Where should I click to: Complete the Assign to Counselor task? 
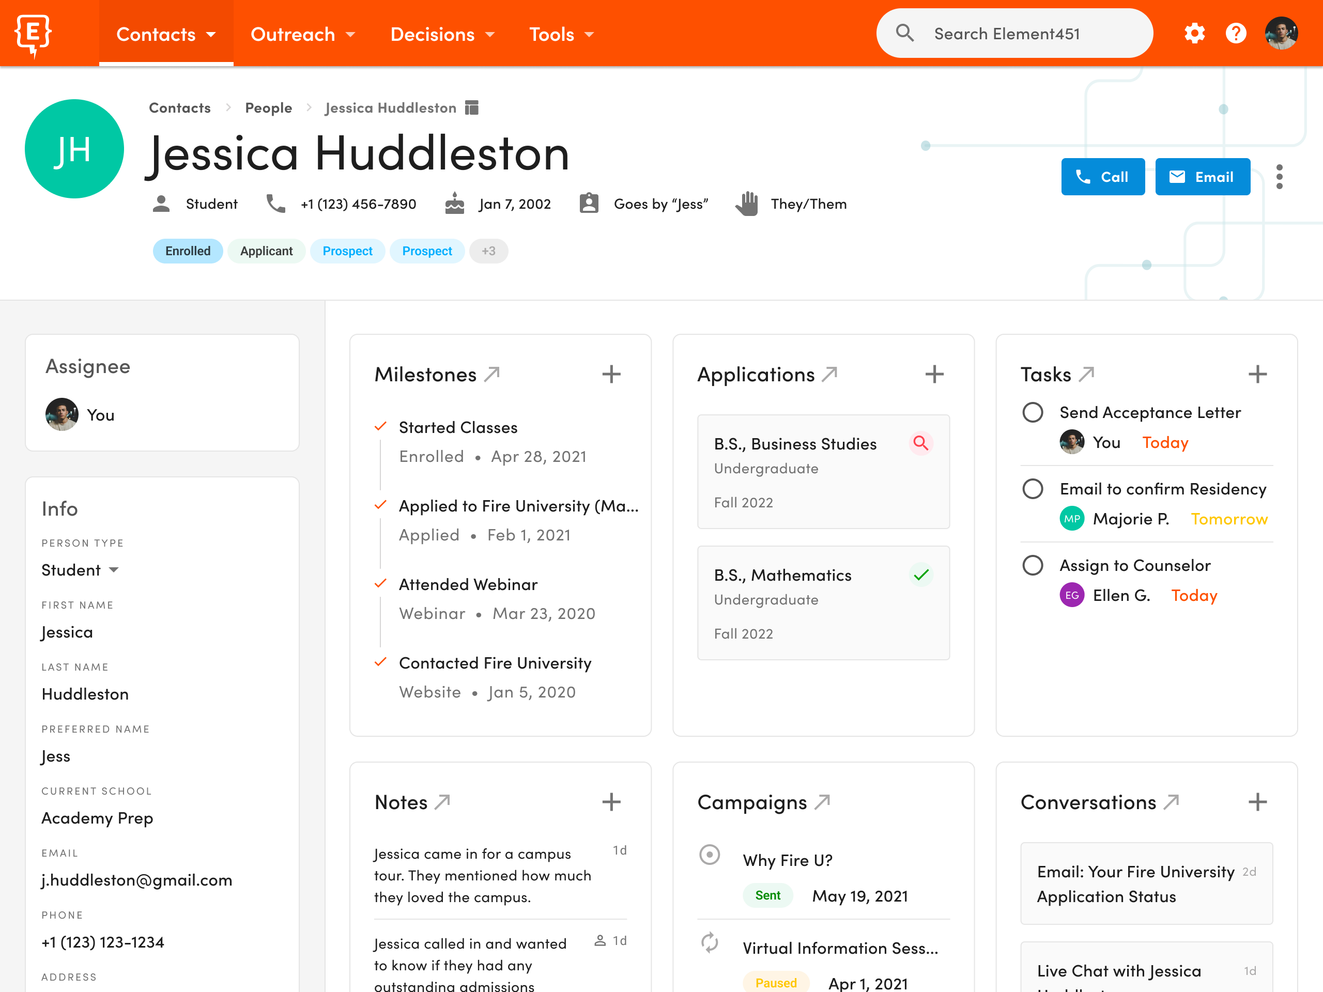[x=1033, y=566]
